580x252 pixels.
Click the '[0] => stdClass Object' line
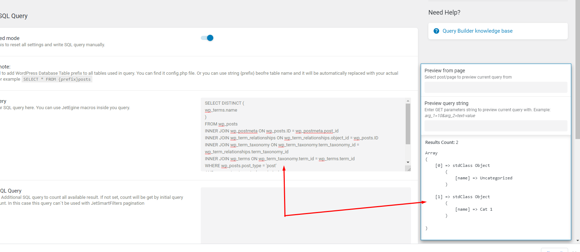coord(463,165)
